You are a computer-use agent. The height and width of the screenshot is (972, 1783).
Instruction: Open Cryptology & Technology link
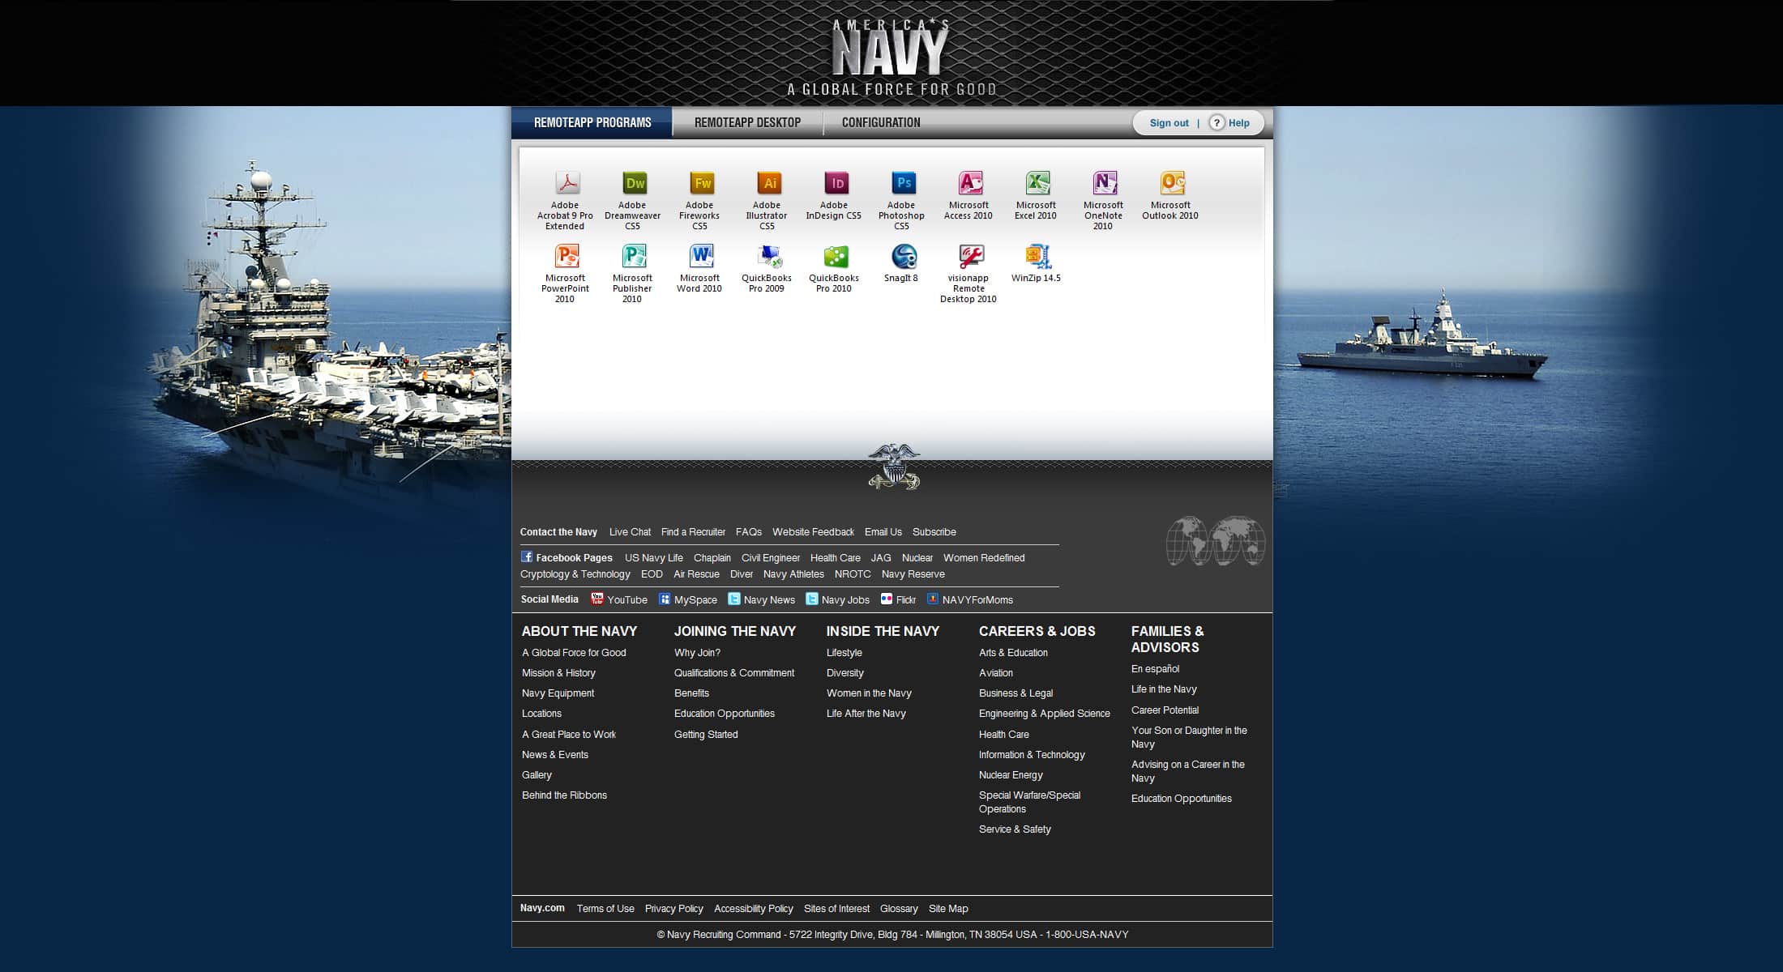click(575, 574)
